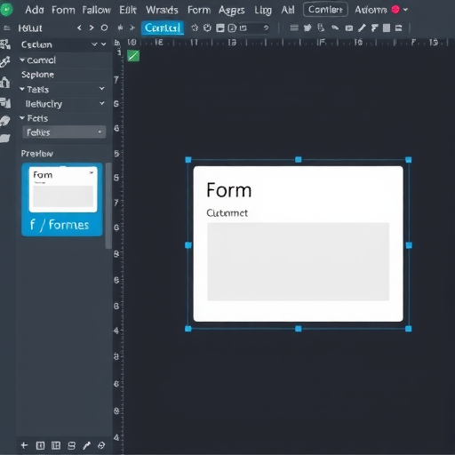Open the Wrads menu
This screenshot has height=455, width=455.
[x=162, y=10]
